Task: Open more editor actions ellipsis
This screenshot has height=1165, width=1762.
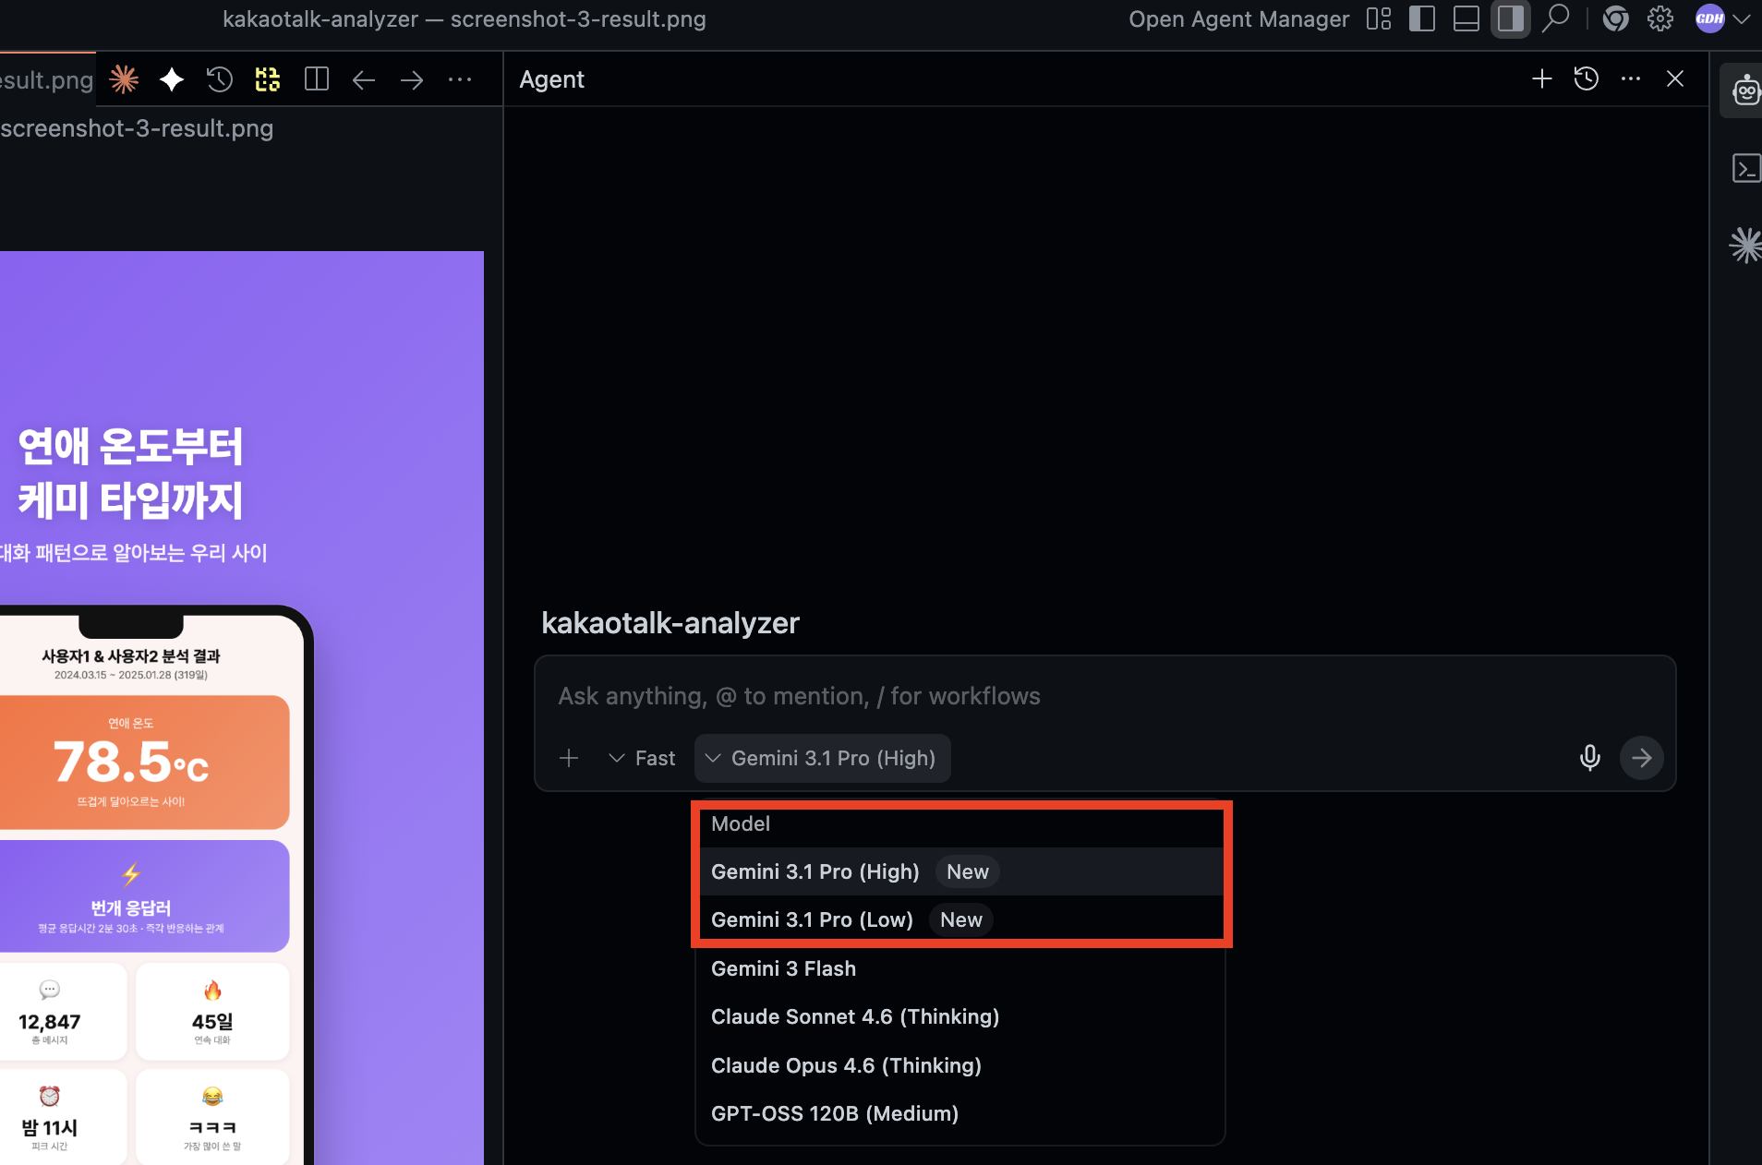Action: tap(460, 80)
